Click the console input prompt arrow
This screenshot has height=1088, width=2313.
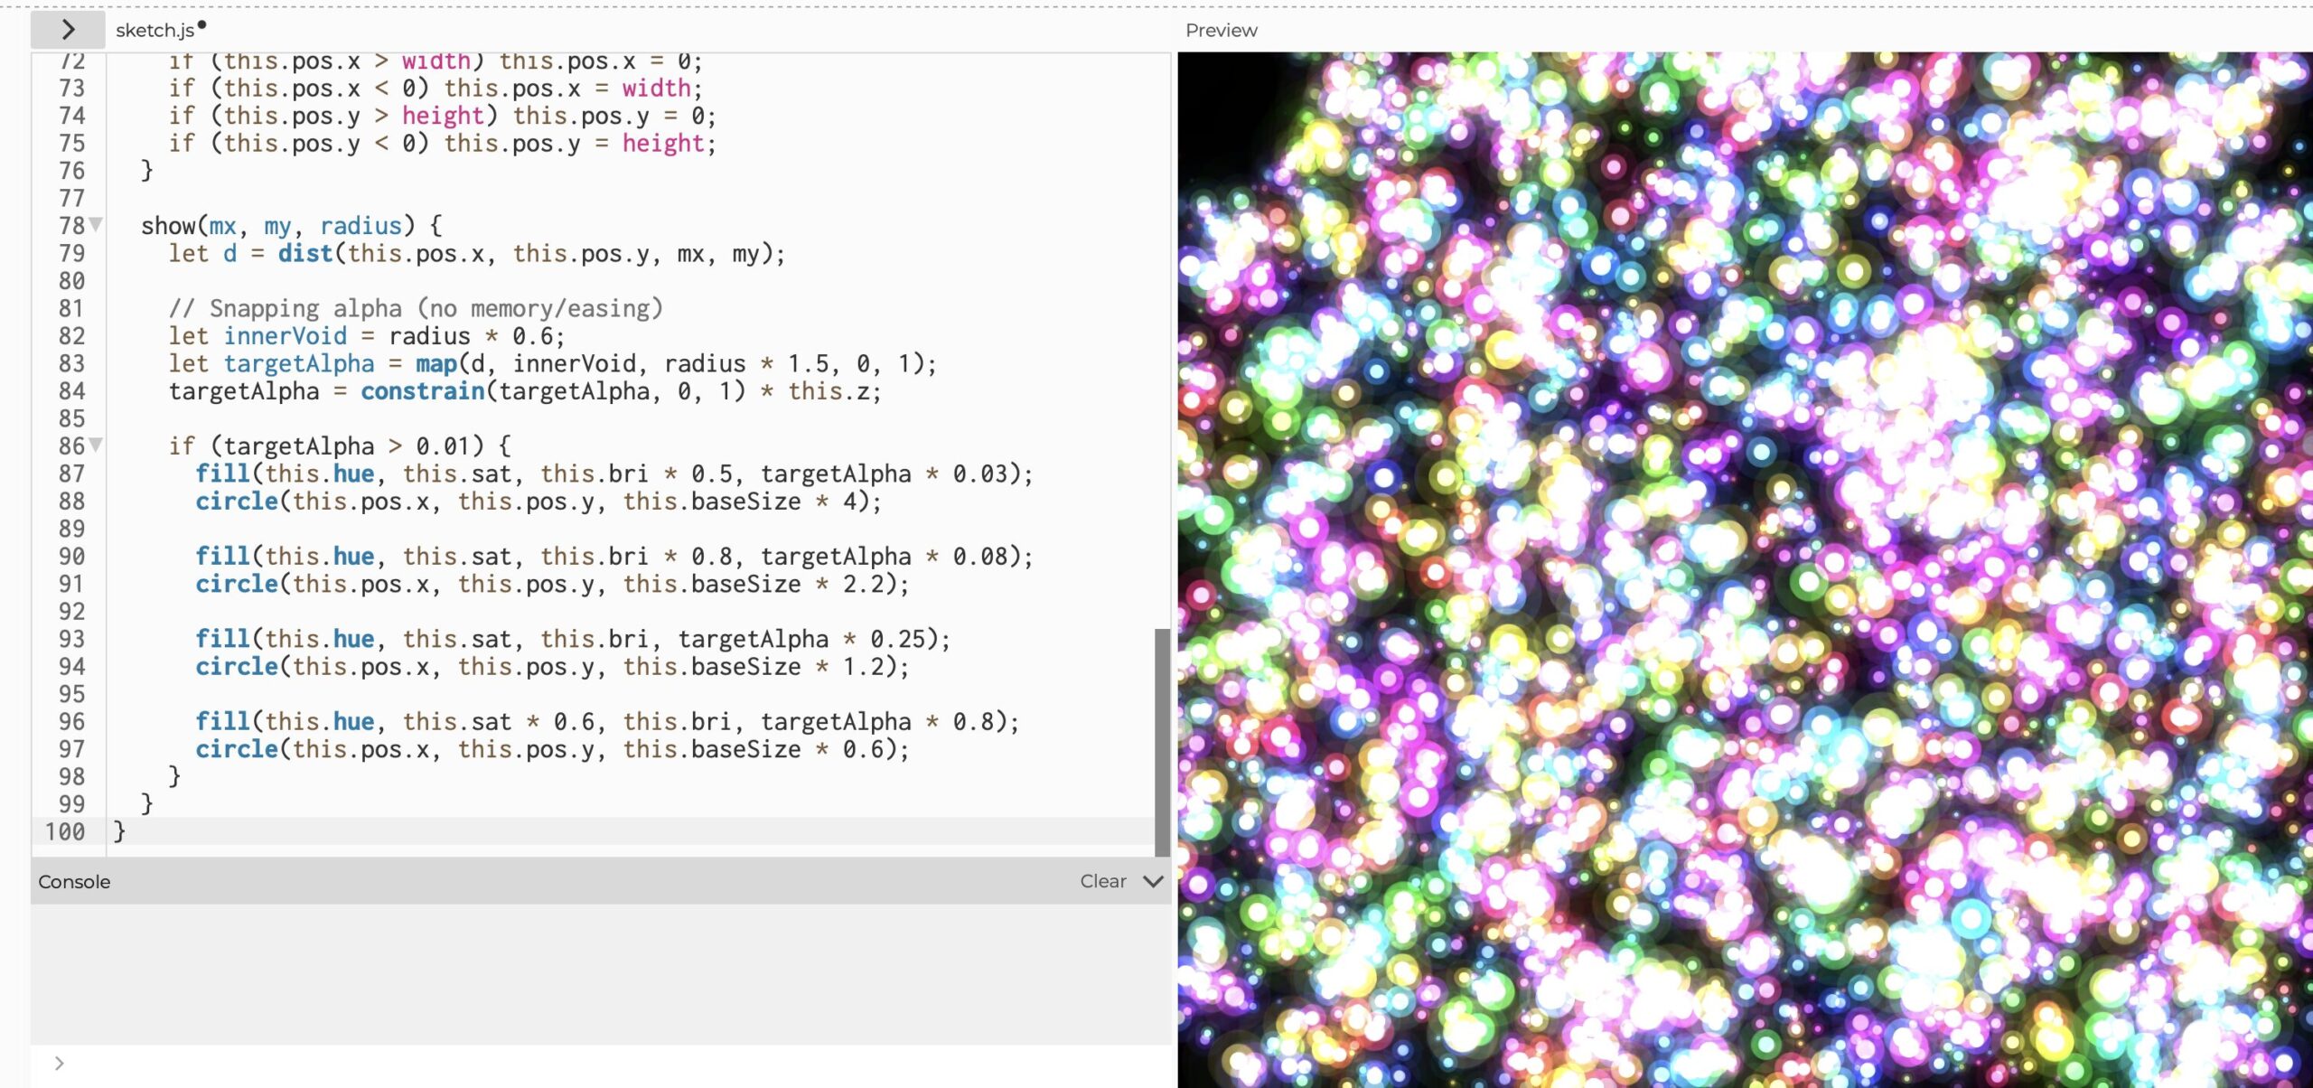pos(60,1063)
